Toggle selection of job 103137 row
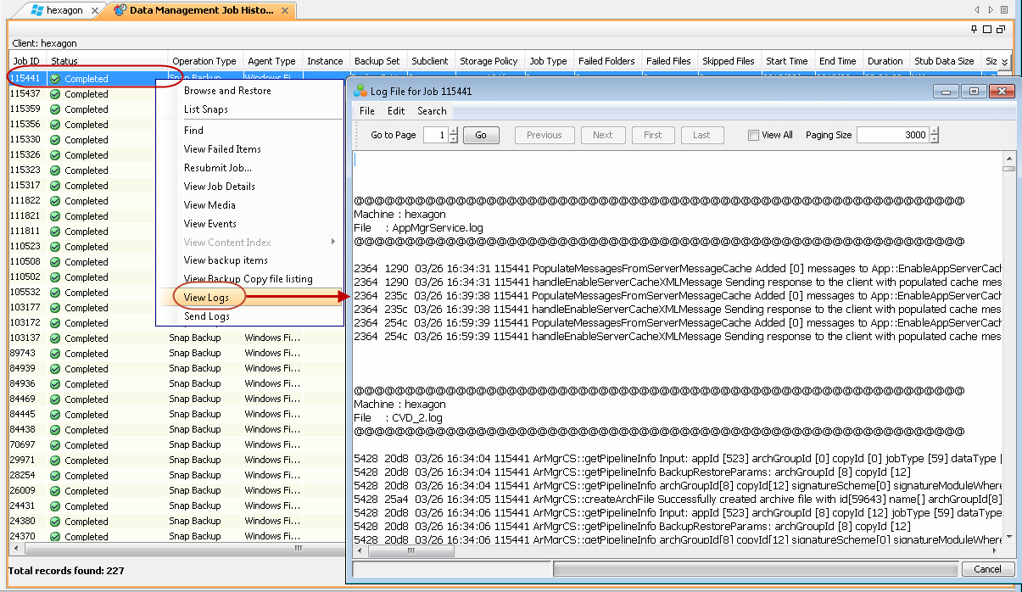The height and width of the screenshot is (592, 1022). (x=85, y=338)
